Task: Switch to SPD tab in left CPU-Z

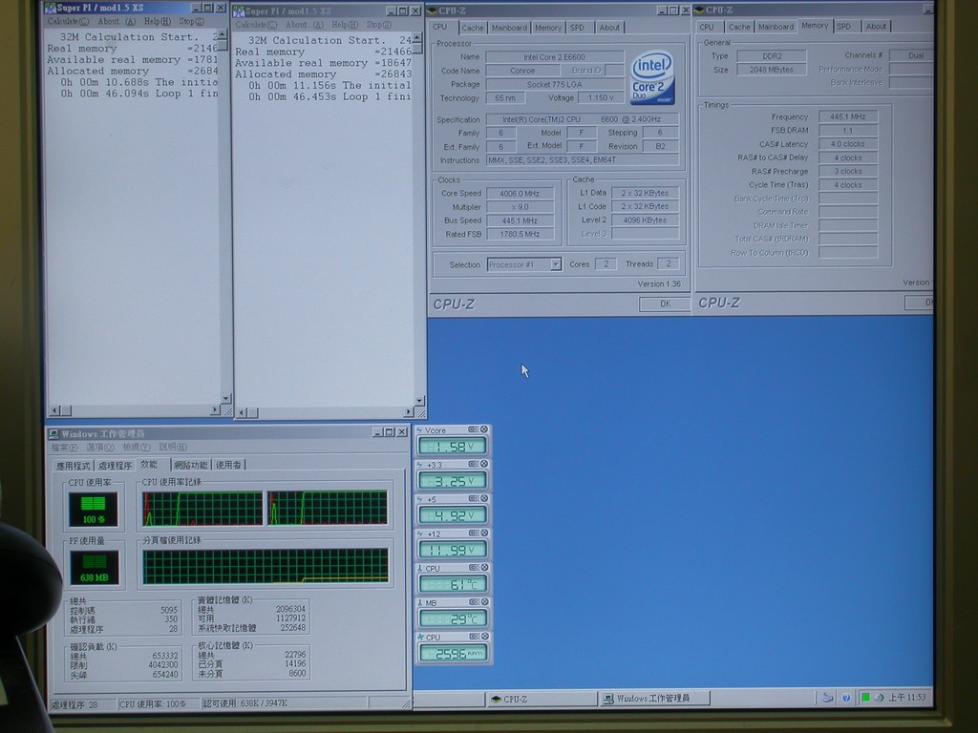Action: (x=577, y=28)
